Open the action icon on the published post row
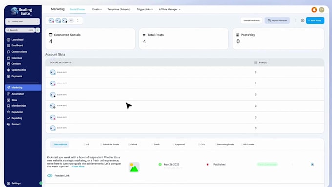 point(312,165)
